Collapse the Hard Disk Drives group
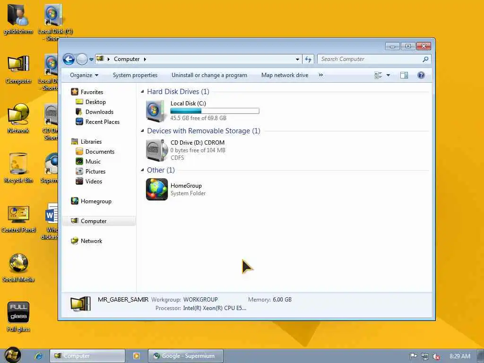Viewport: 484px width, 363px height. tap(142, 92)
